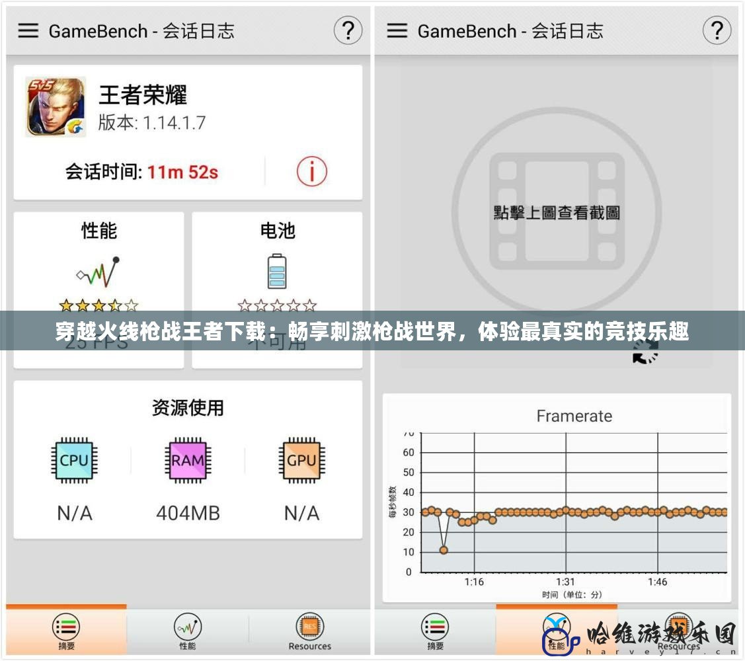This screenshot has width=745, height=661.
Task: Switch to Resources tab in left screen
Action: [310, 631]
